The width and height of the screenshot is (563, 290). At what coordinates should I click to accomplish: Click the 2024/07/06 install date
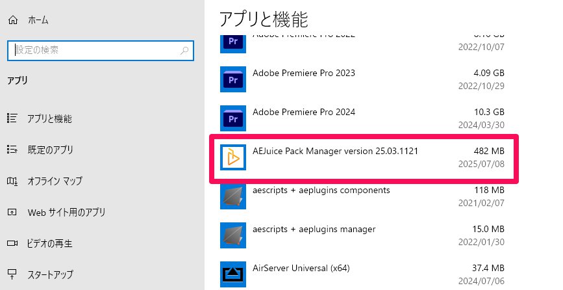pyautogui.click(x=481, y=281)
